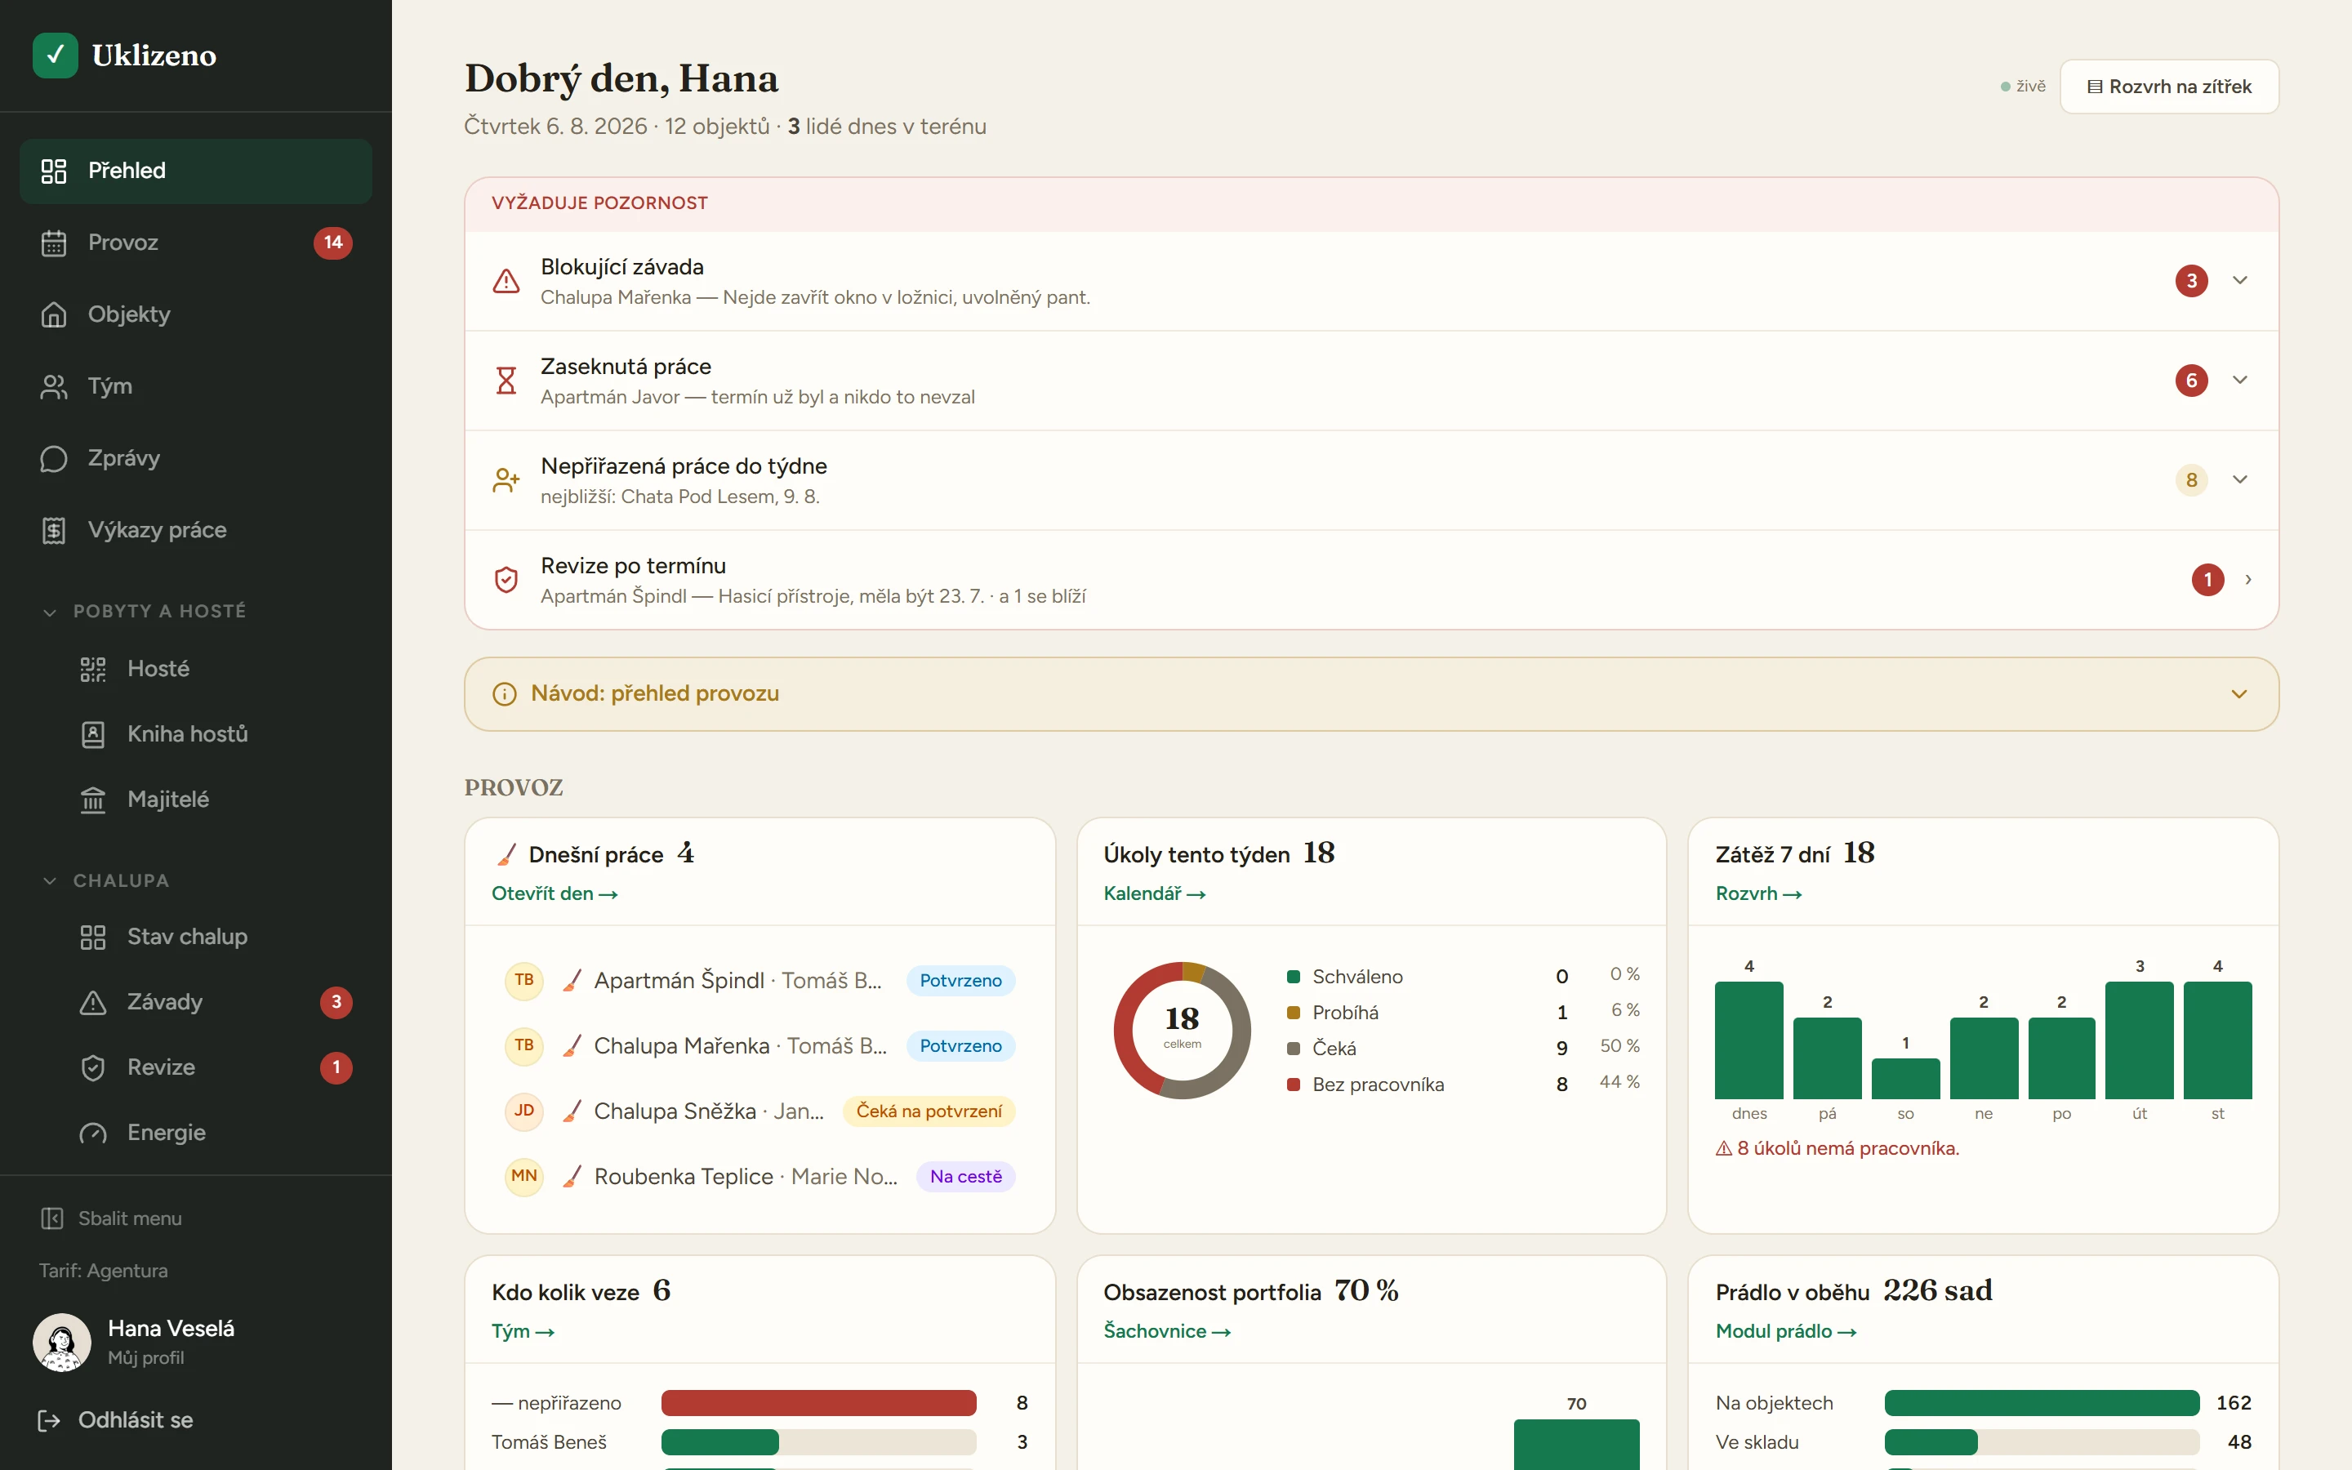The height and width of the screenshot is (1470, 2352).
Task: Click the Na cestě status badge
Action: pyautogui.click(x=965, y=1176)
